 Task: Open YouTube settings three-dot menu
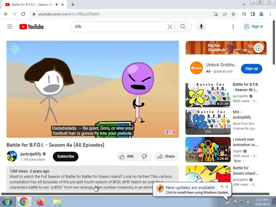click(x=233, y=27)
